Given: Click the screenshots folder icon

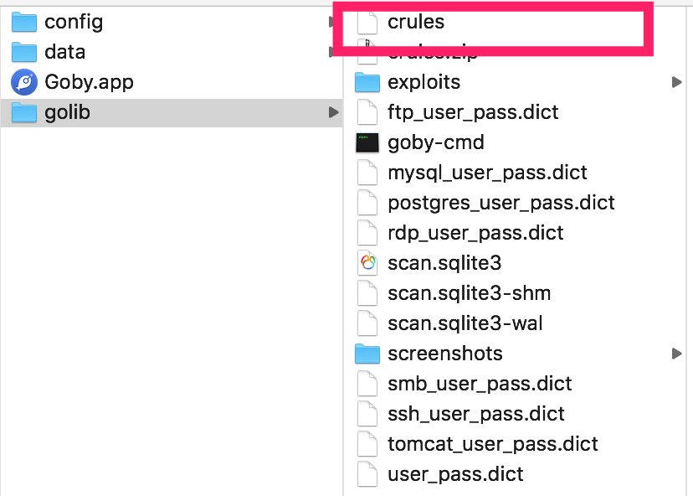Looking at the screenshot, I should [367, 354].
